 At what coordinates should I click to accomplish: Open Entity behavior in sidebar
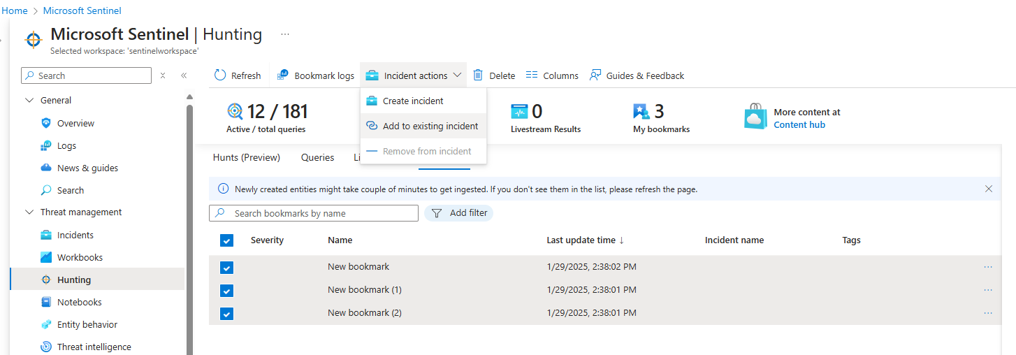pos(87,324)
